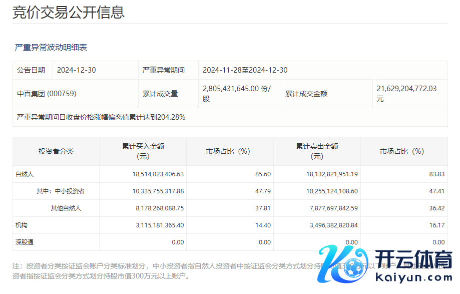This screenshot has height=294, width=460.
Task: Select the 其中：中小投资者 row label
Action: click(61, 191)
